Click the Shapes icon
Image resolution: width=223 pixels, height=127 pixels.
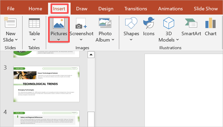pos(131,23)
